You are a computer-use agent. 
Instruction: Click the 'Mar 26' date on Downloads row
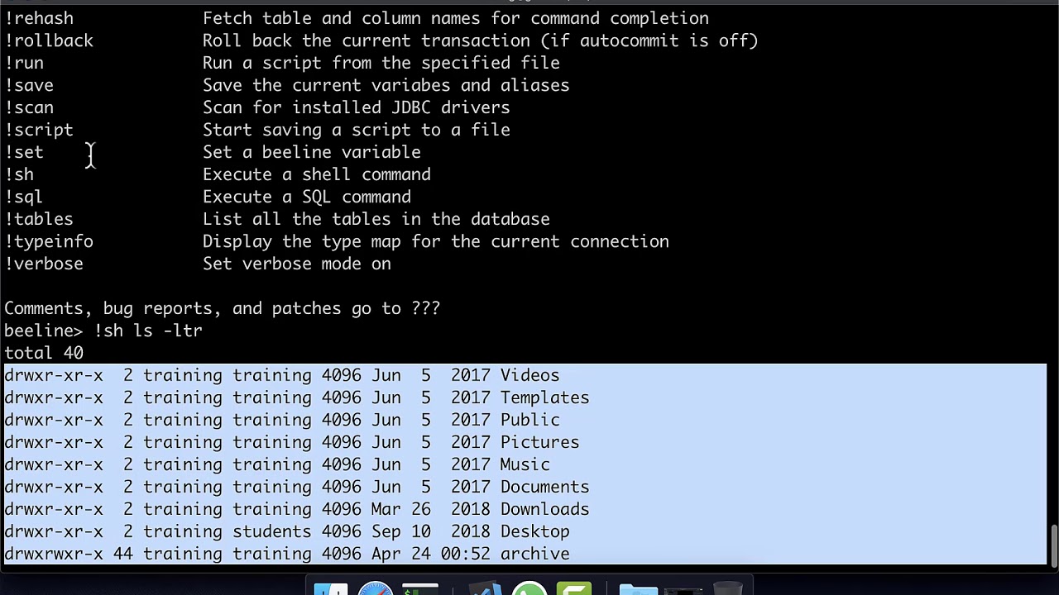pyautogui.click(x=401, y=509)
